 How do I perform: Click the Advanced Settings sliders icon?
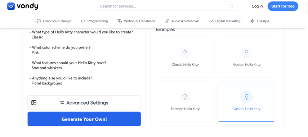(x=62, y=102)
